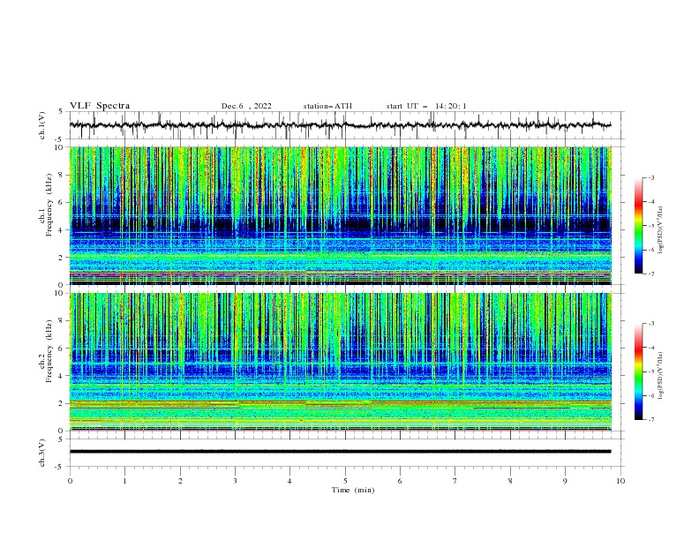Image resolution: width=699 pixels, height=540 pixels.
Task: Click inside the ch.2 spectrogram panel
Action: [x=340, y=362]
